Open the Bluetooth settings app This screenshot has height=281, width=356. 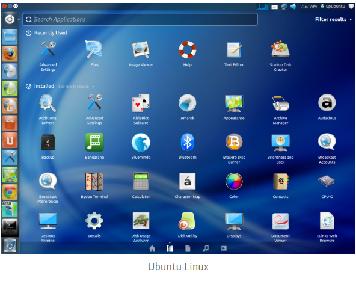(187, 146)
